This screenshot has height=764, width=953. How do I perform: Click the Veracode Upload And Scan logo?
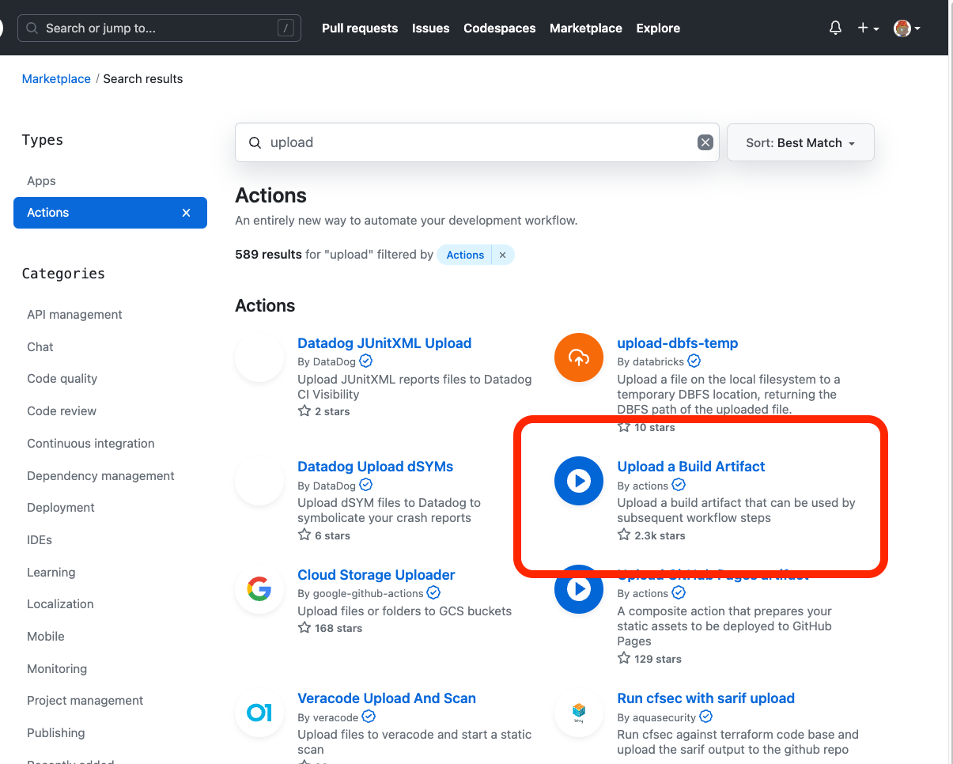(x=259, y=713)
